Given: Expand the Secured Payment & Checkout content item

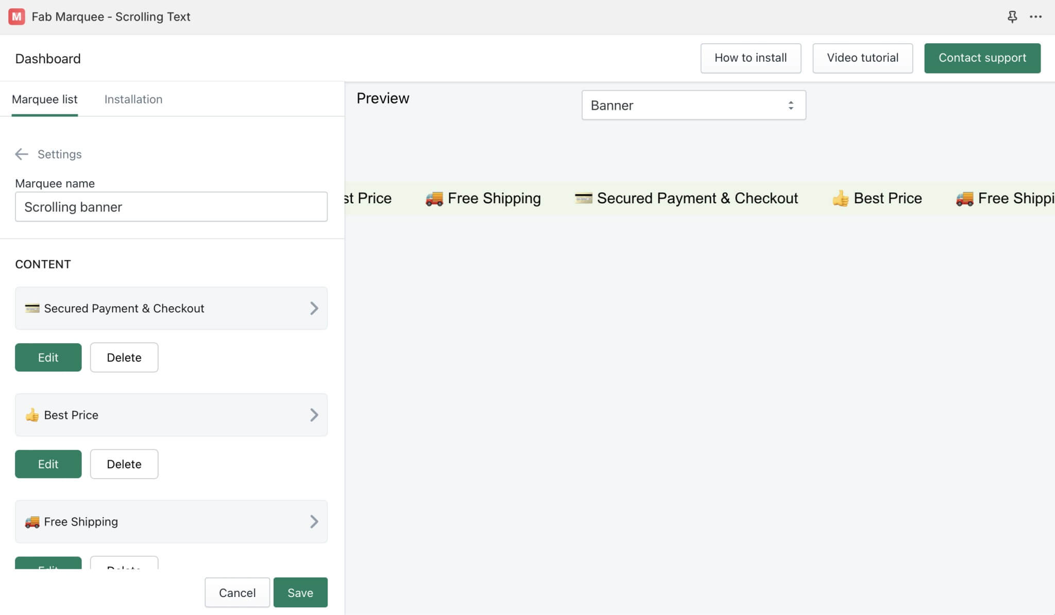Looking at the screenshot, I should coord(314,308).
